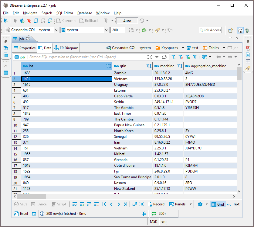Click the New Connection plug icon

(x=6, y=21)
